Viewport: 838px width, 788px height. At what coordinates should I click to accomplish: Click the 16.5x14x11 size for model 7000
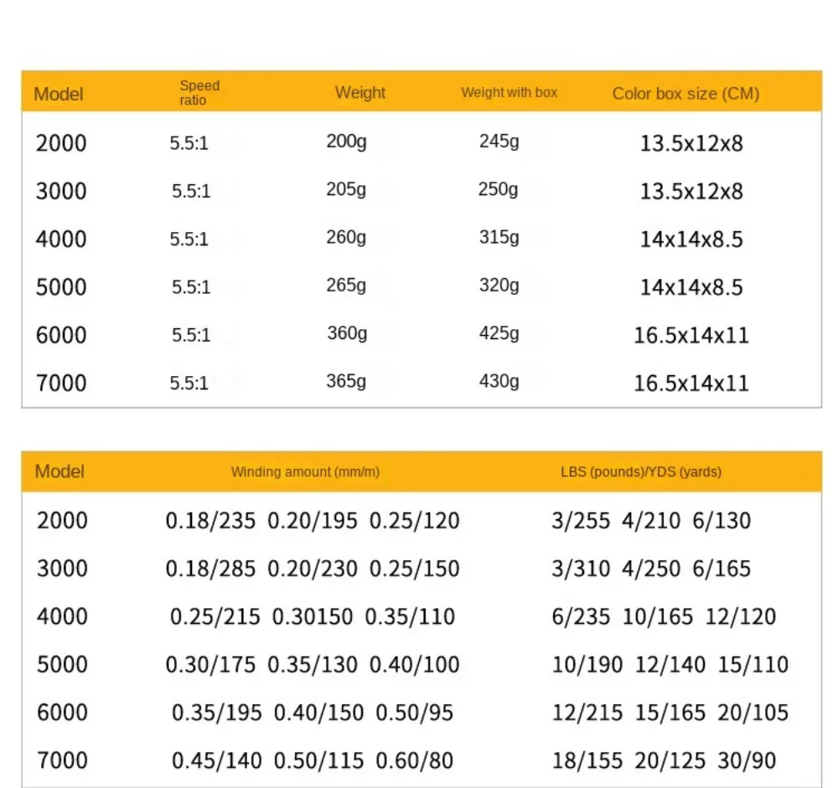[691, 384]
